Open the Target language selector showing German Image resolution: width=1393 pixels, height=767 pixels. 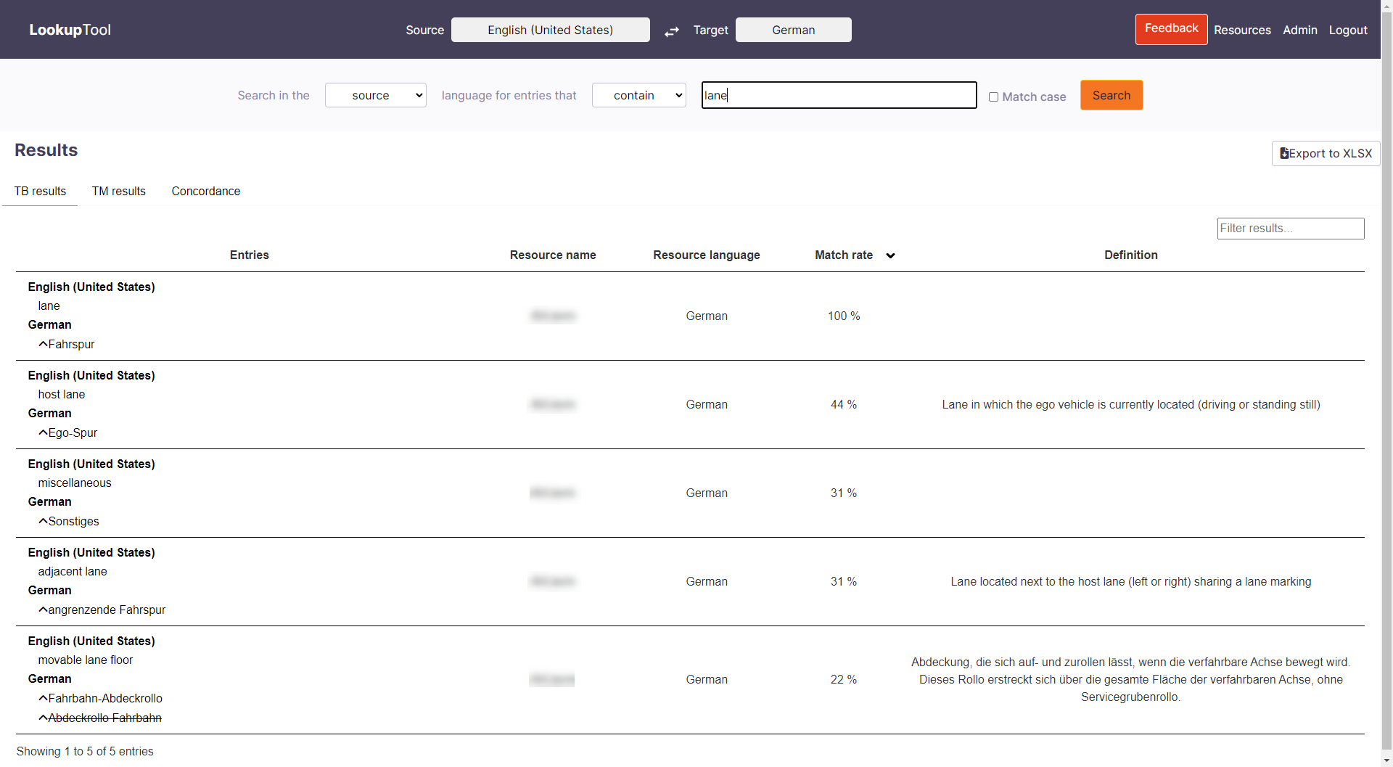793,30
